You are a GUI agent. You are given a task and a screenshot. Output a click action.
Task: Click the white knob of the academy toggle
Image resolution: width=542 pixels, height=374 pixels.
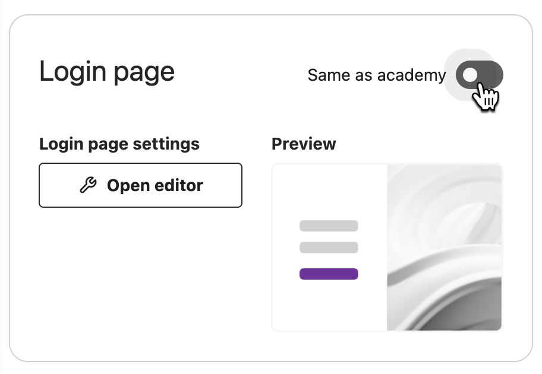pos(470,75)
